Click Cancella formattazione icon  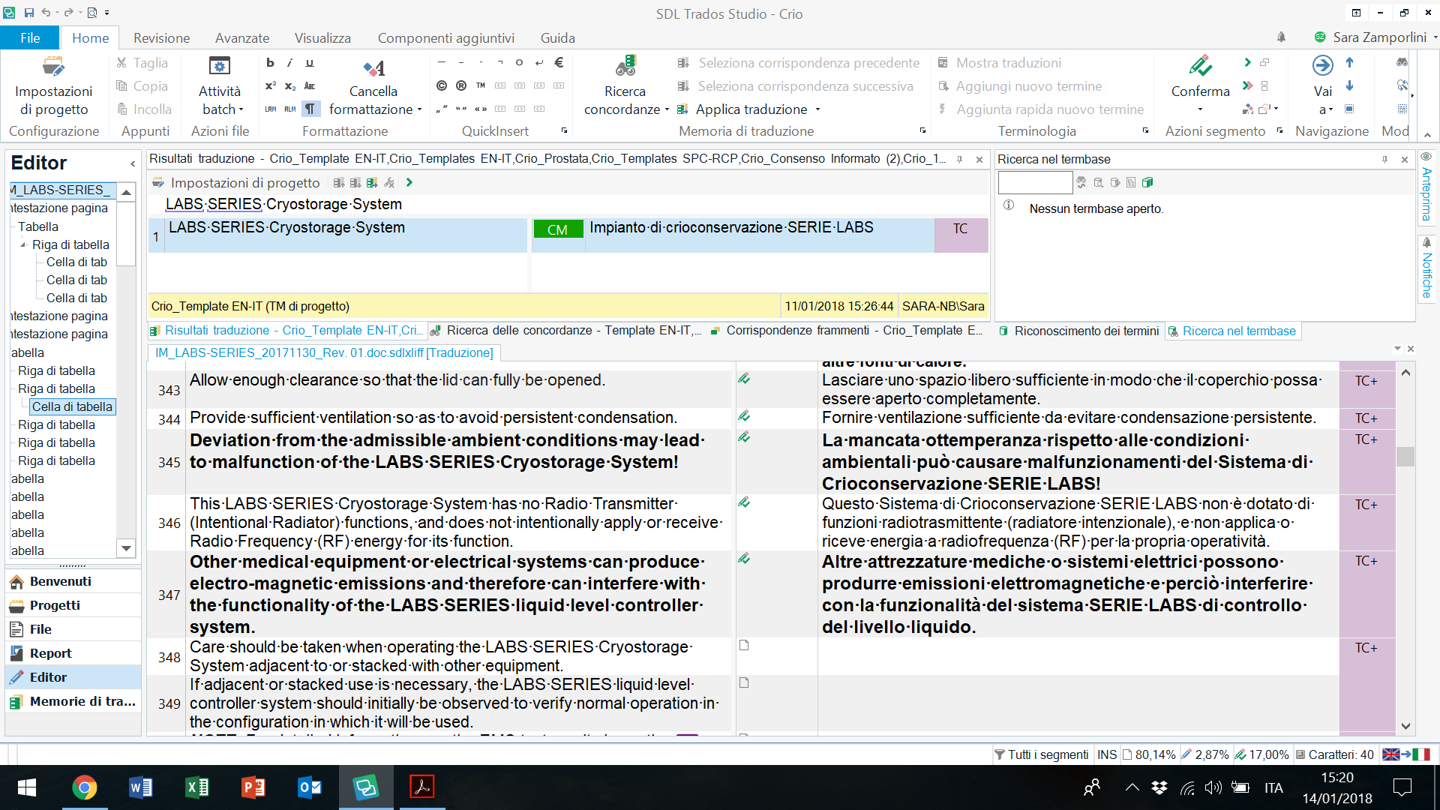coord(373,68)
